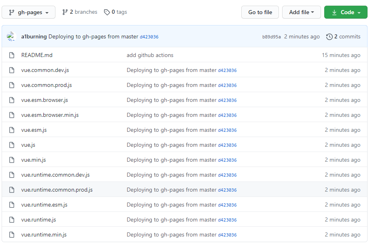This screenshot has height=247, width=372.
Task: Open the vue.runtime.js file
Action: pyautogui.click(x=39, y=220)
